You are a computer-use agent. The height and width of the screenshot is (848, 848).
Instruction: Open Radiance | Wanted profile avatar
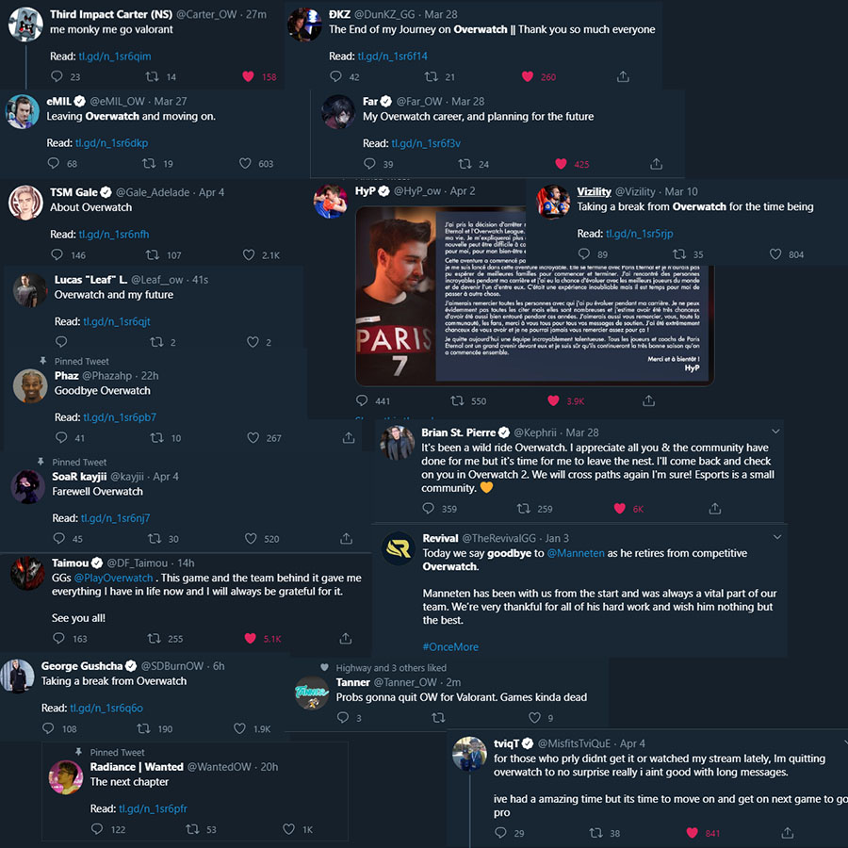[66, 777]
